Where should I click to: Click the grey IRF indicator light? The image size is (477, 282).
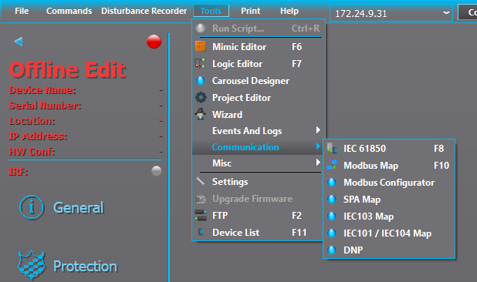coord(157,171)
